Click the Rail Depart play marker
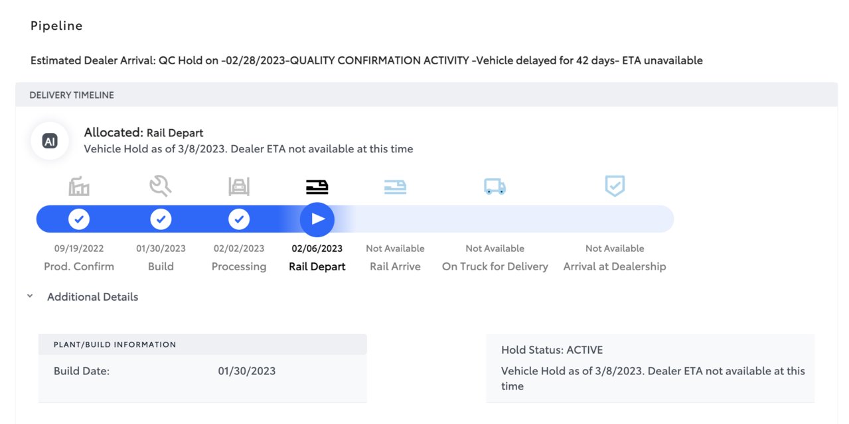 coord(317,219)
